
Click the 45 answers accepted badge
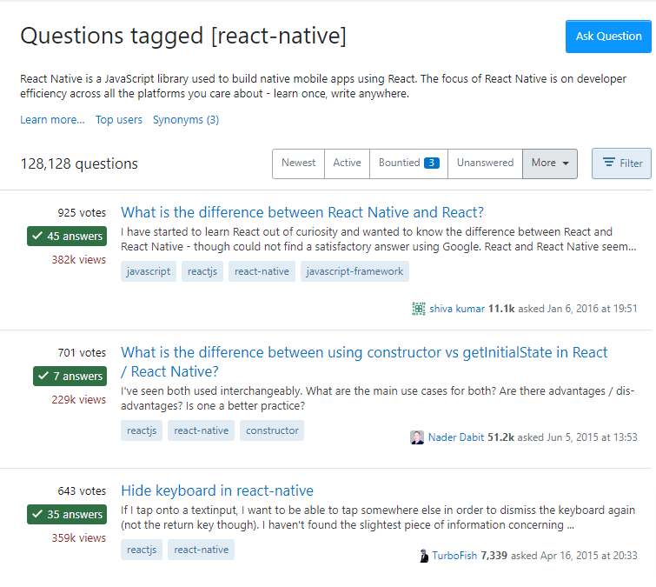[67, 237]
